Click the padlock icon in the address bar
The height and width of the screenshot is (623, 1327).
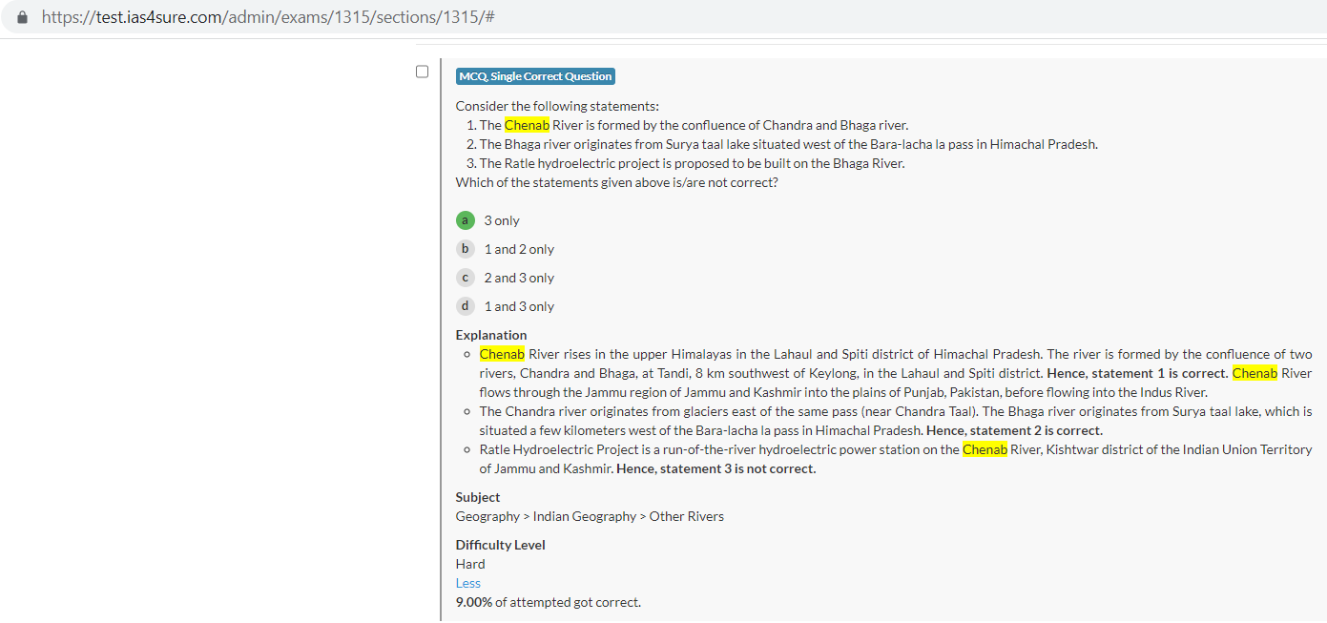(24, 17)
